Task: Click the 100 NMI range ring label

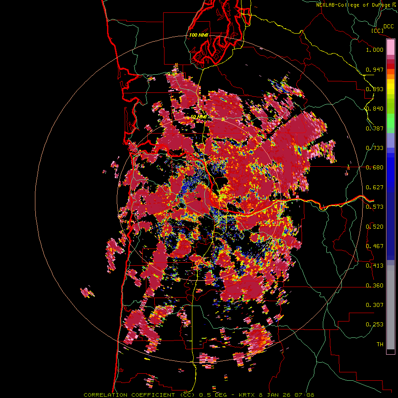Action: tap(199, 35)
